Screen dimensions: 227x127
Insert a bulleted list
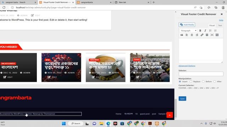pos(210,31)
